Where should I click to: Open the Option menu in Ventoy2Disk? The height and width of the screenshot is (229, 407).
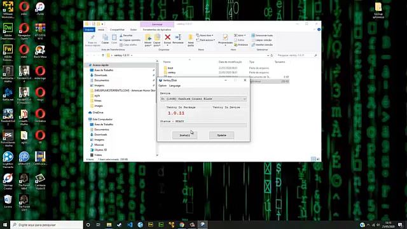[x=163, y=86]
